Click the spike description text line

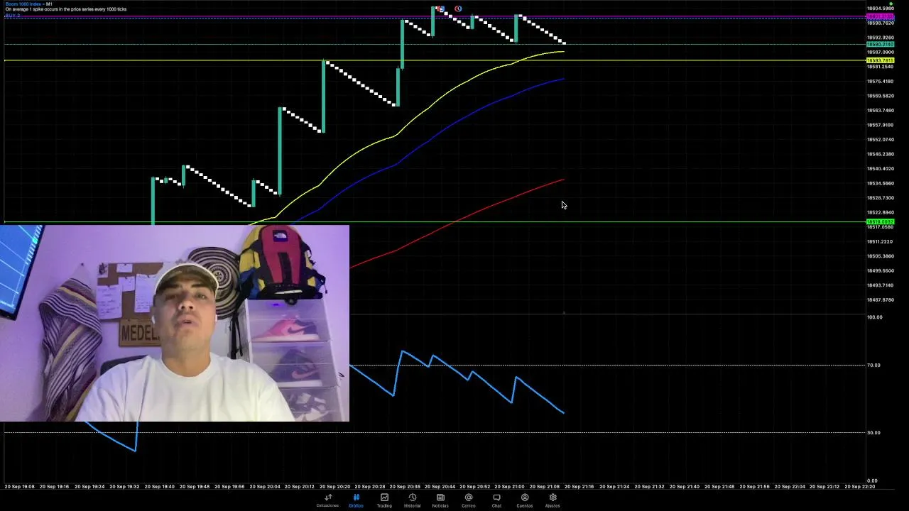pos(66,9)
